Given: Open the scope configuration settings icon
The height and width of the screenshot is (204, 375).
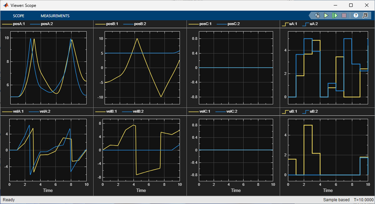Looking at the screenshot, I should point(317,15).
